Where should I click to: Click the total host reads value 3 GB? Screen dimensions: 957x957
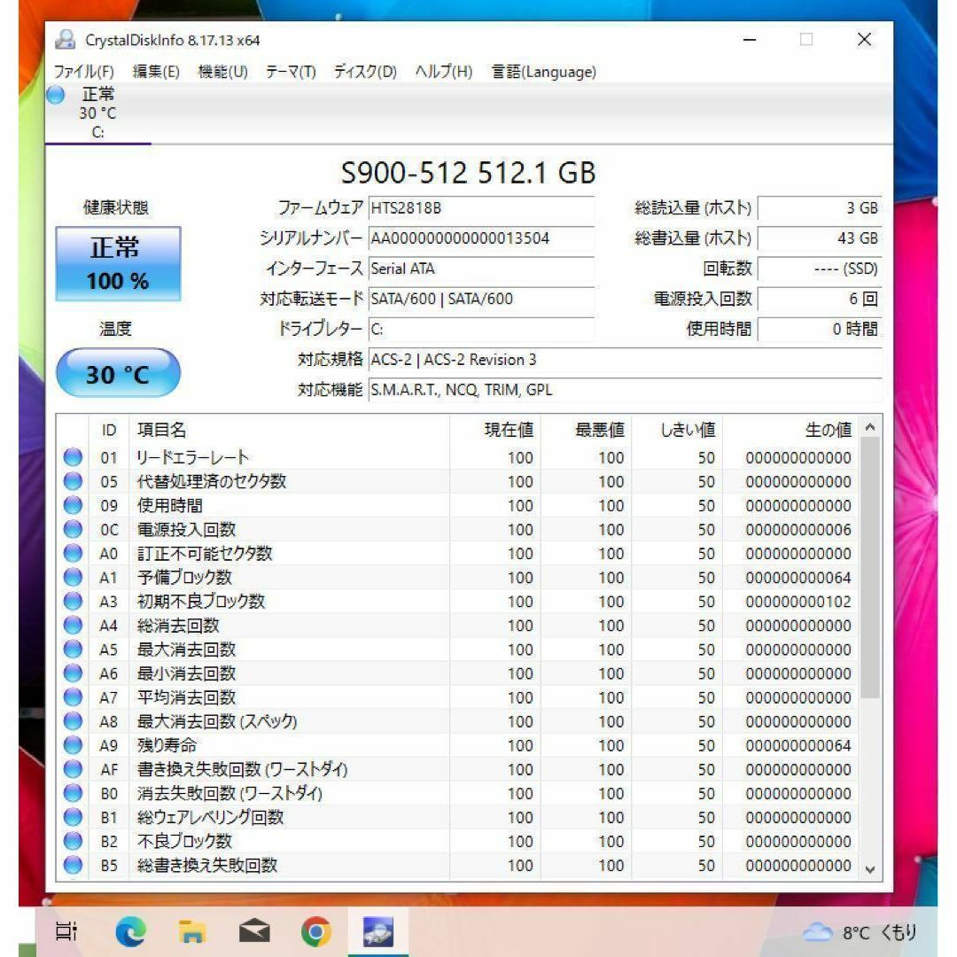pyautogui.click(x=820, y=208)
